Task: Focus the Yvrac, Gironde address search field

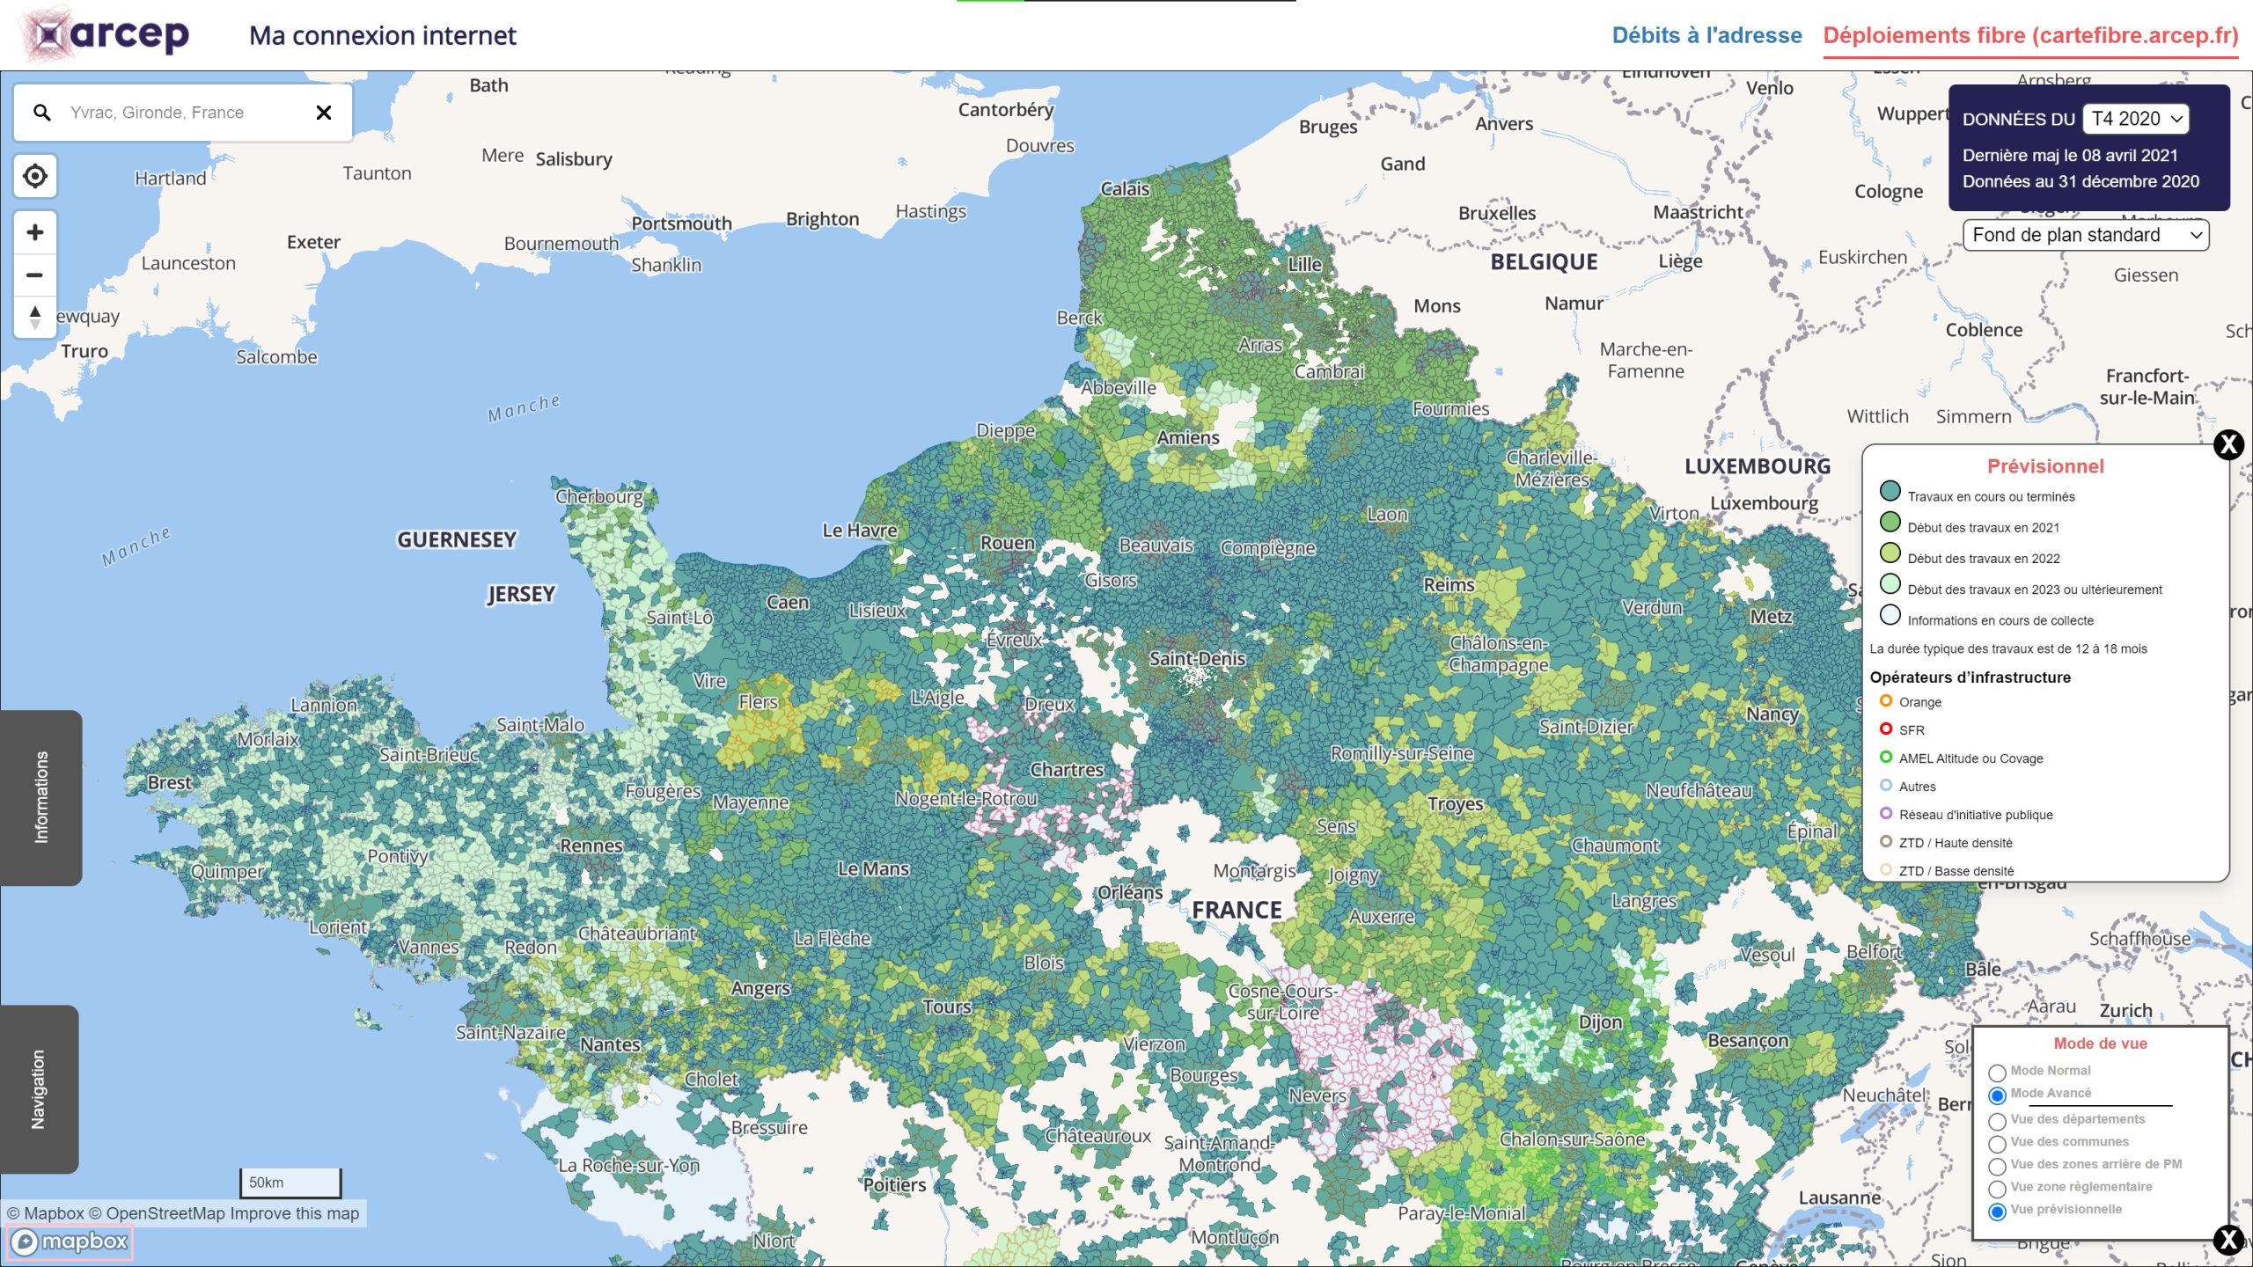Action: coord(183,113)
